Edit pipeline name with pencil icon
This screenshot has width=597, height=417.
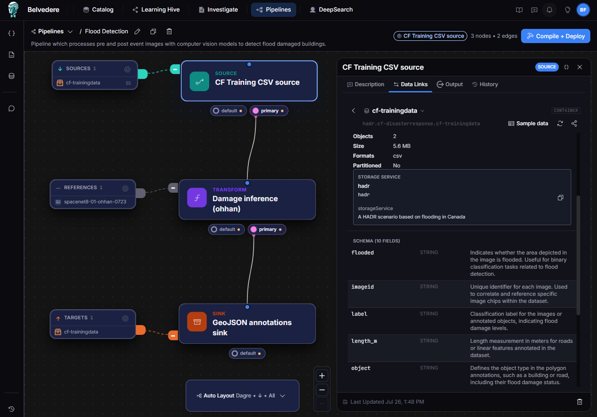pyautogui.click(x=138, y=32)
